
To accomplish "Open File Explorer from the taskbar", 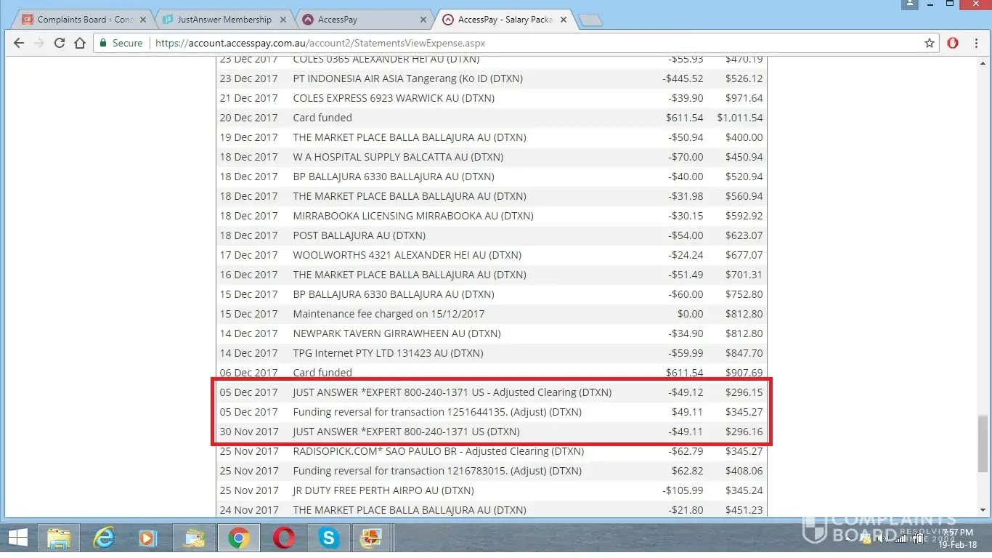I will [59, 538].
